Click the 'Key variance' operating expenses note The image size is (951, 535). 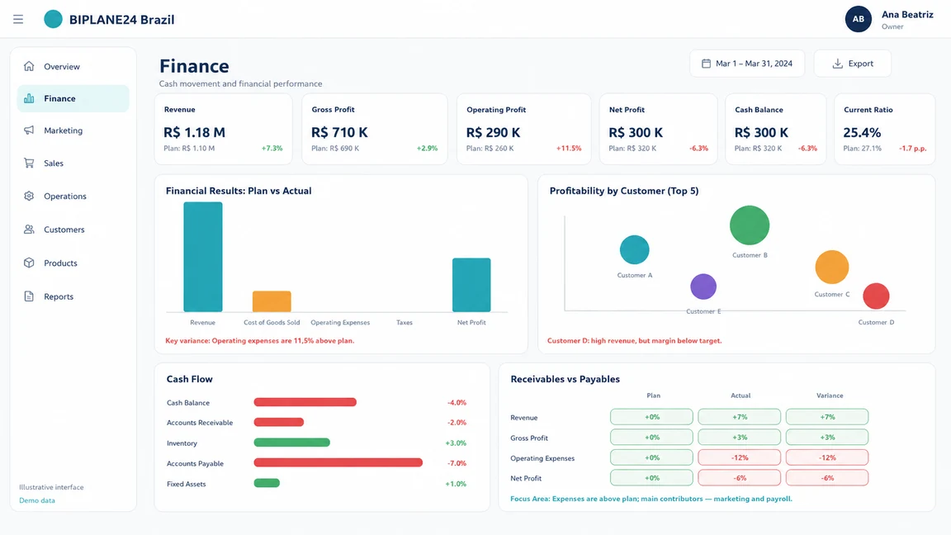pyautogui.click(x=259, y=341)
